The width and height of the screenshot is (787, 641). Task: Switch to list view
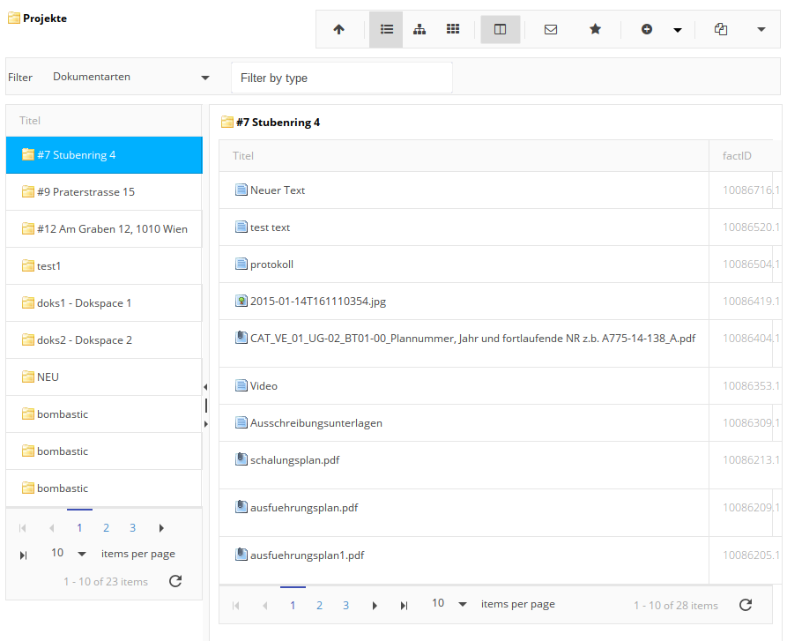[386, 29]
